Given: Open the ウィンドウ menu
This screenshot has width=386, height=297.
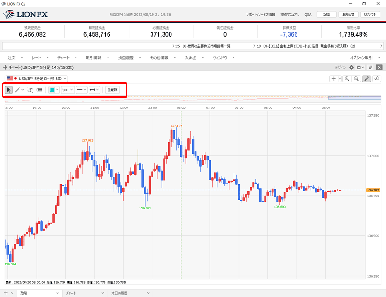Looking at the screenshot, I should click(224, 57).
